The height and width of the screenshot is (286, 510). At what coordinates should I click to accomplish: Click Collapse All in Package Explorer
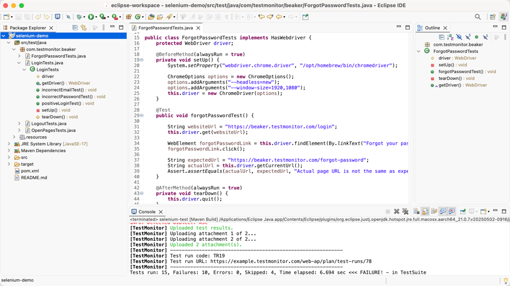(75, 28)
